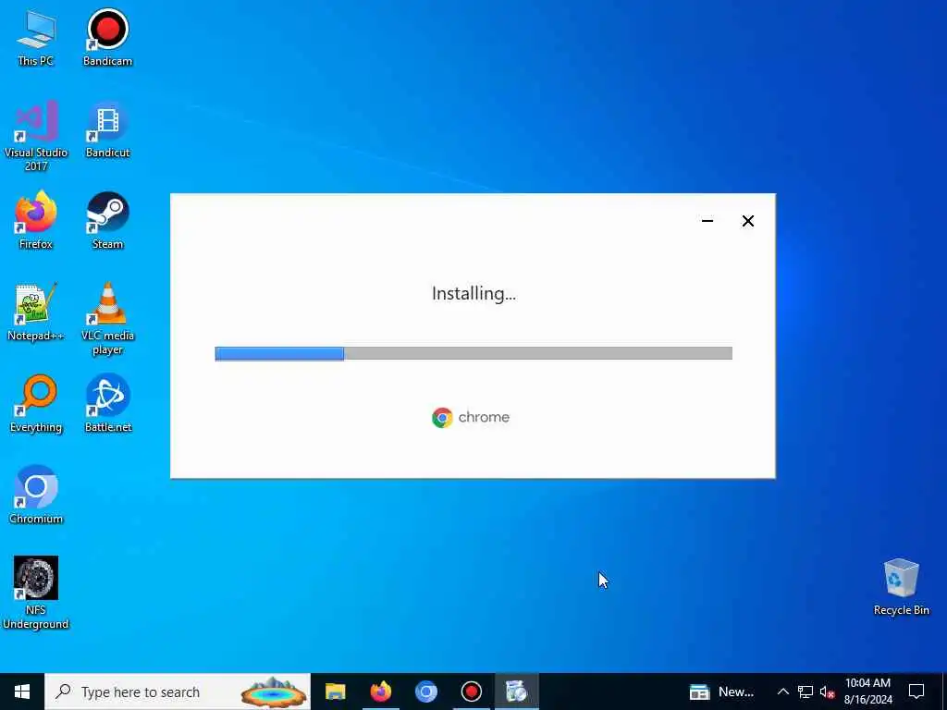This screenshot has width=947, height=710.
Task: Open the Action Center notifications
Action: [916, 692]
